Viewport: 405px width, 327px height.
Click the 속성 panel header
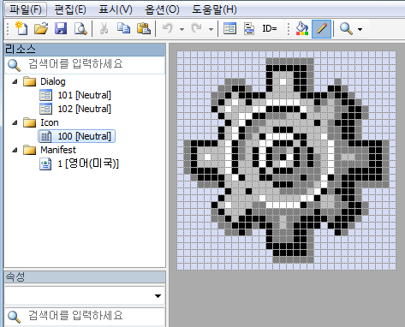point(85,276)
